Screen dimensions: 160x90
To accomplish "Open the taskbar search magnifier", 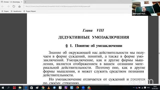I will click(x=8, y=88).
